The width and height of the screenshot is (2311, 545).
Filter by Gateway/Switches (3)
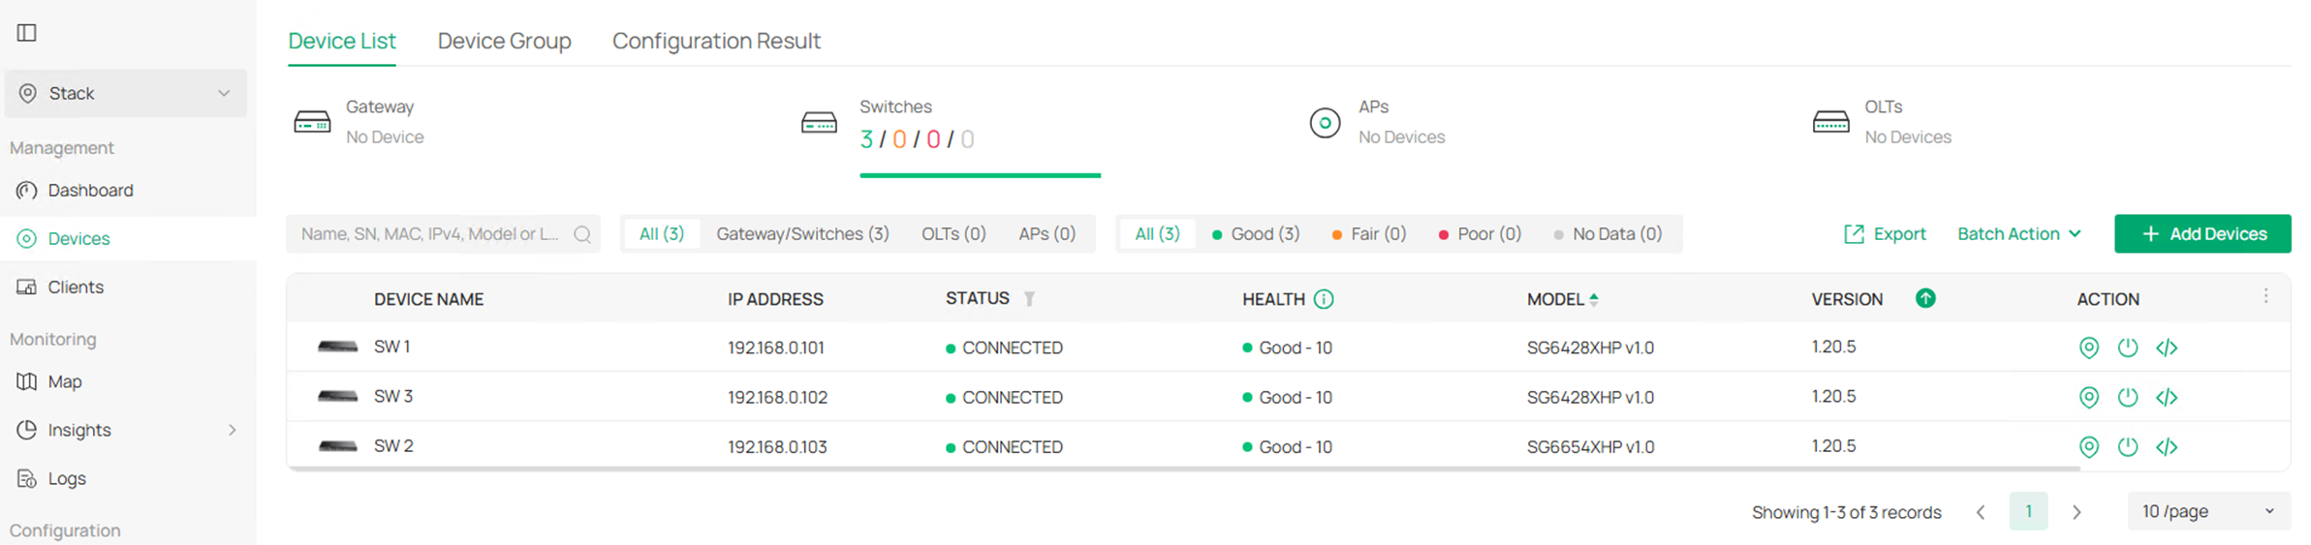(x=802, y=234)
